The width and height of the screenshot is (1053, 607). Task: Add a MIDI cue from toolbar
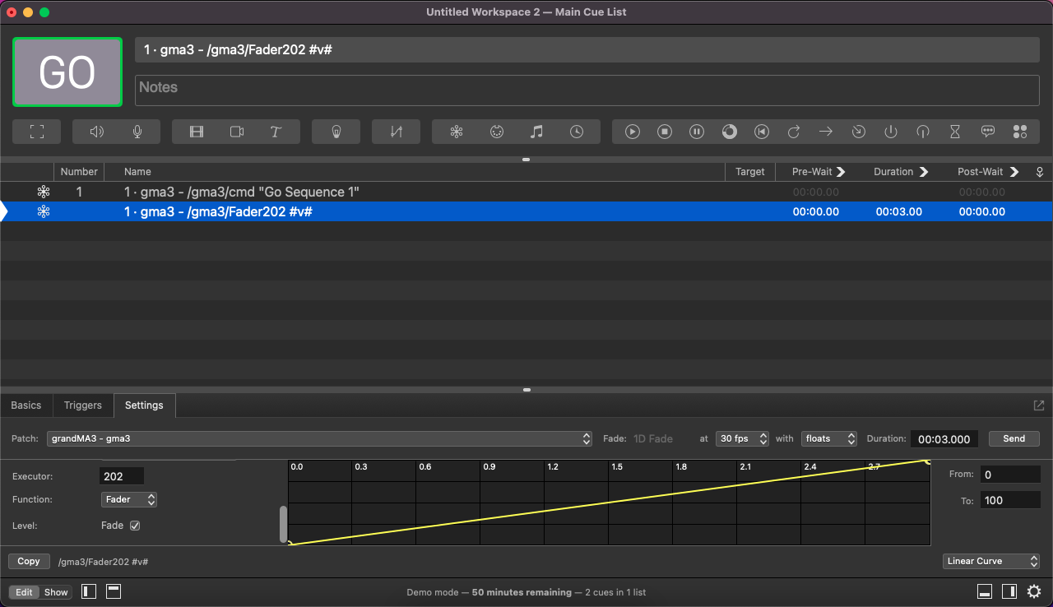coord(497,132)
